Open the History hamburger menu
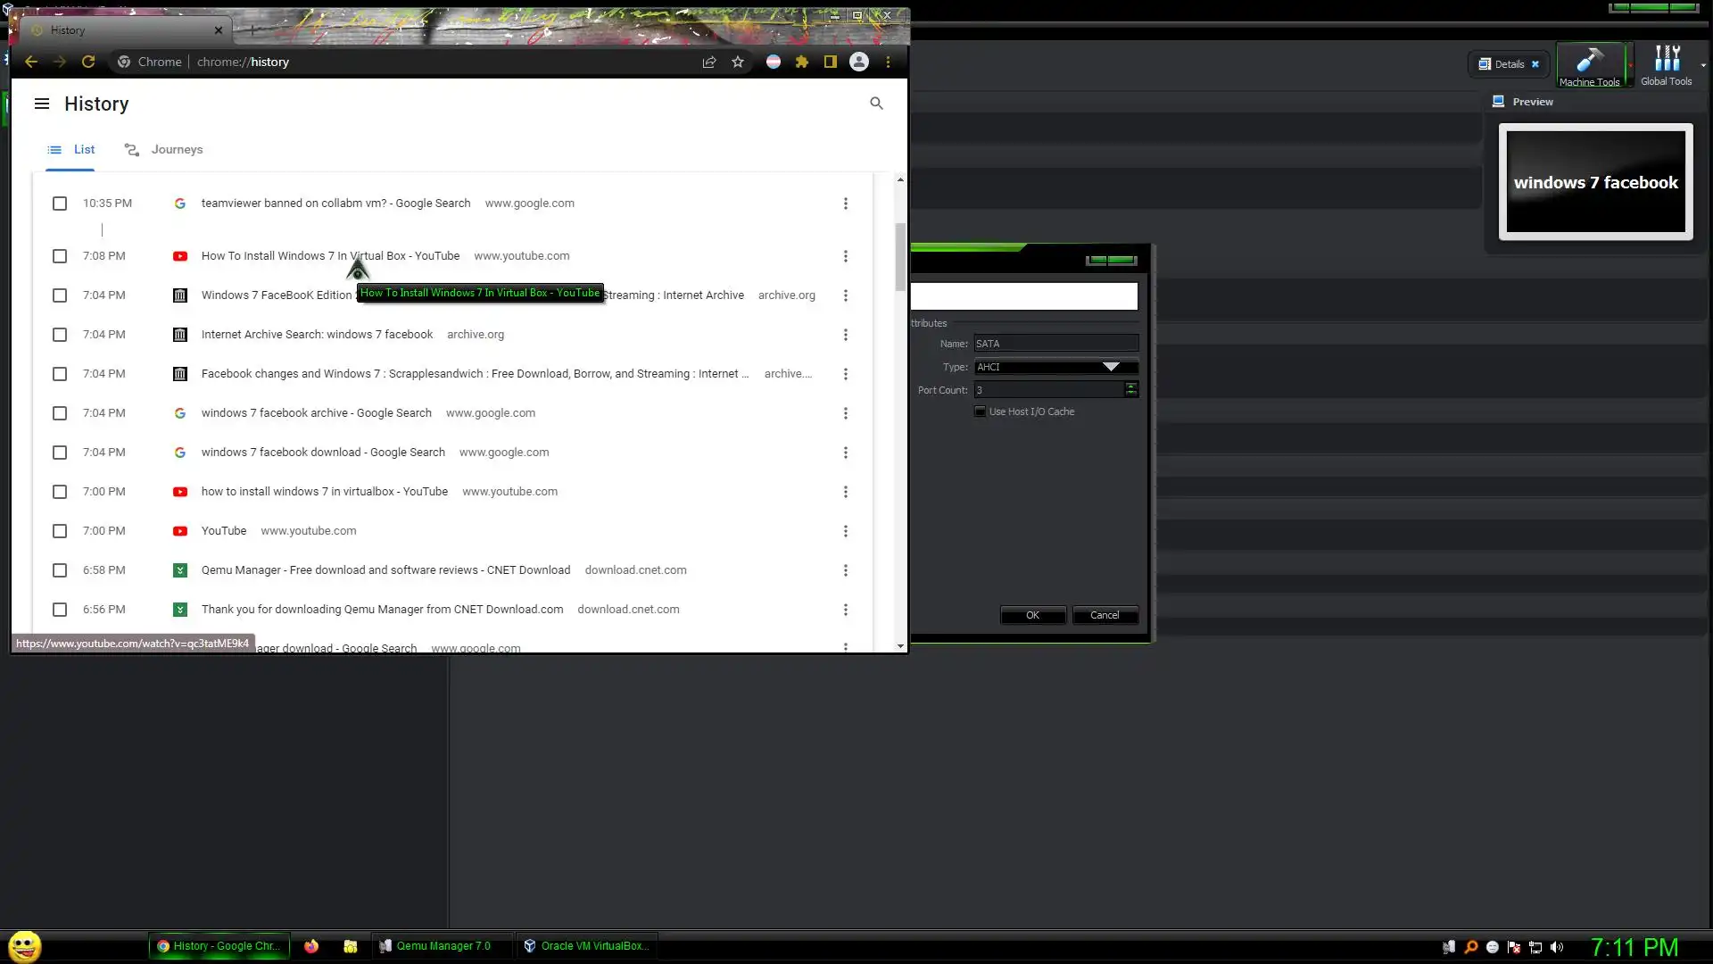The width and height of the screenshot is (1713, 964). [42, 104]
